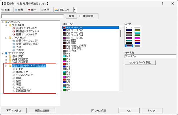Collapse the すべての設定 tree node

pyautogui.click(x=3, y=53)
